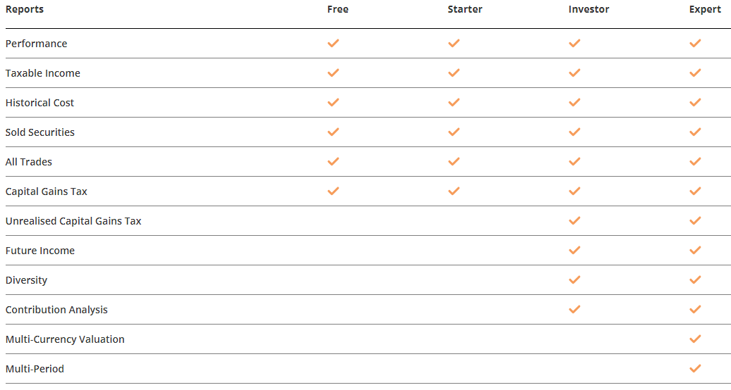Select the Expert plan column header

coord(705,9)
